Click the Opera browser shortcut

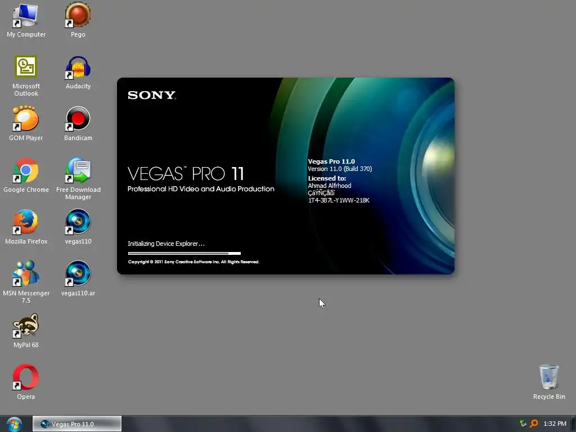point(26,382)
